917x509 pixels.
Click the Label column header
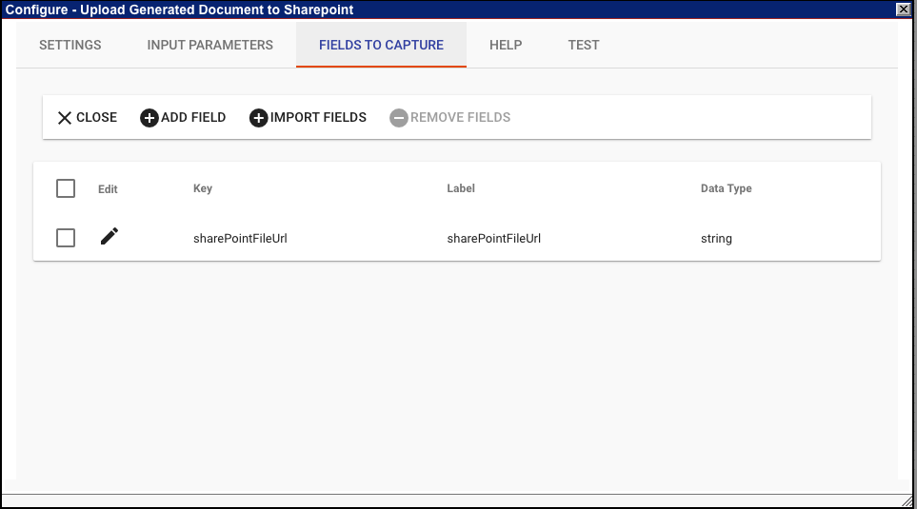(461, 188)
